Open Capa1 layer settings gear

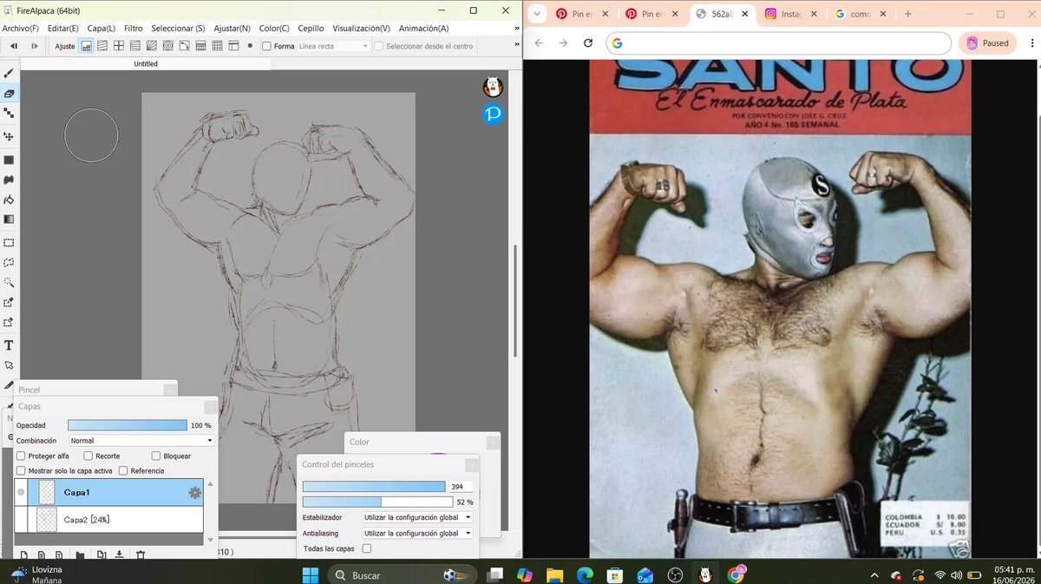194,493
